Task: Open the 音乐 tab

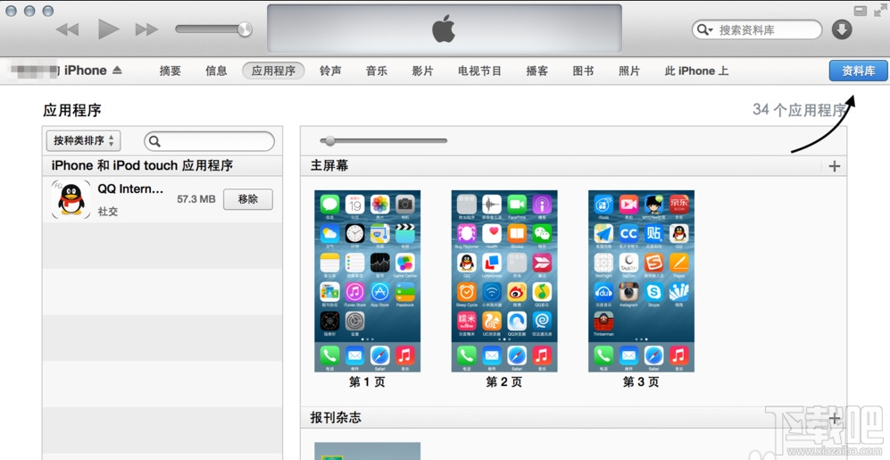Action: click(x=377, y=71)
